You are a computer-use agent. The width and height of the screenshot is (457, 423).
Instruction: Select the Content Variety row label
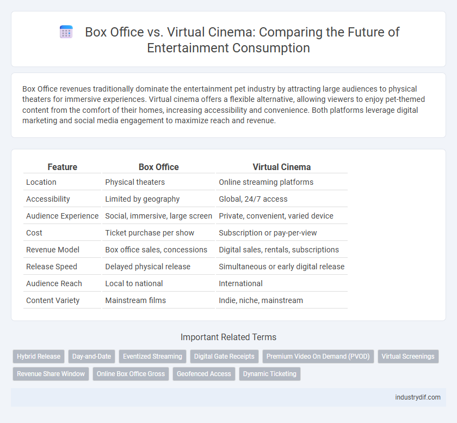(x=53, y=301)
